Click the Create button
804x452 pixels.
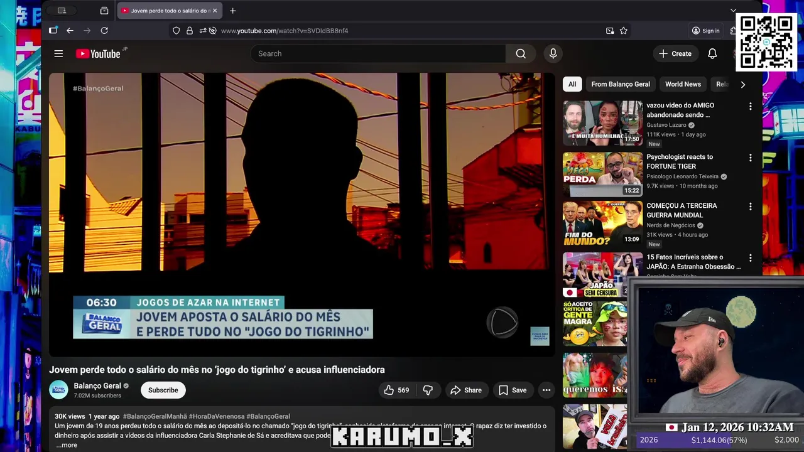[675, 54]
